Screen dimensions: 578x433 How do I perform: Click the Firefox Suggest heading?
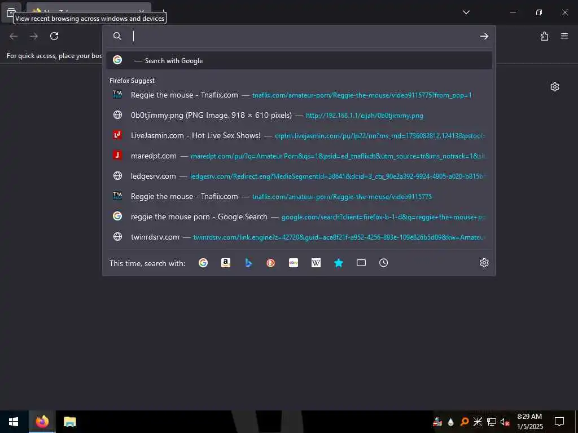[x=132, y=81]
